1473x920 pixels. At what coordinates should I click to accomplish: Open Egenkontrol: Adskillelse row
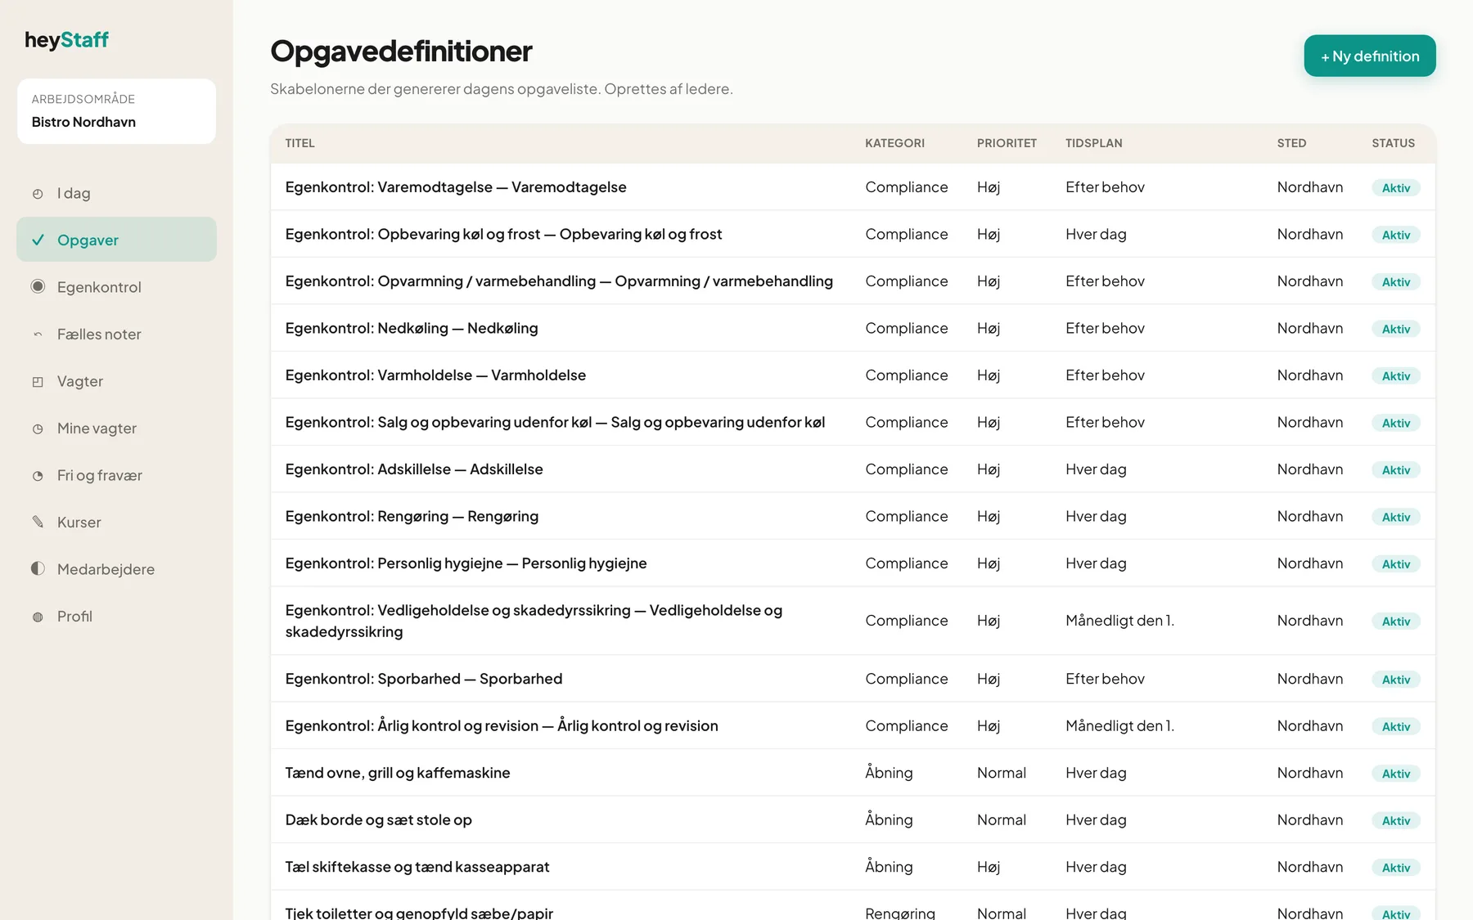(x=853, y=469)
